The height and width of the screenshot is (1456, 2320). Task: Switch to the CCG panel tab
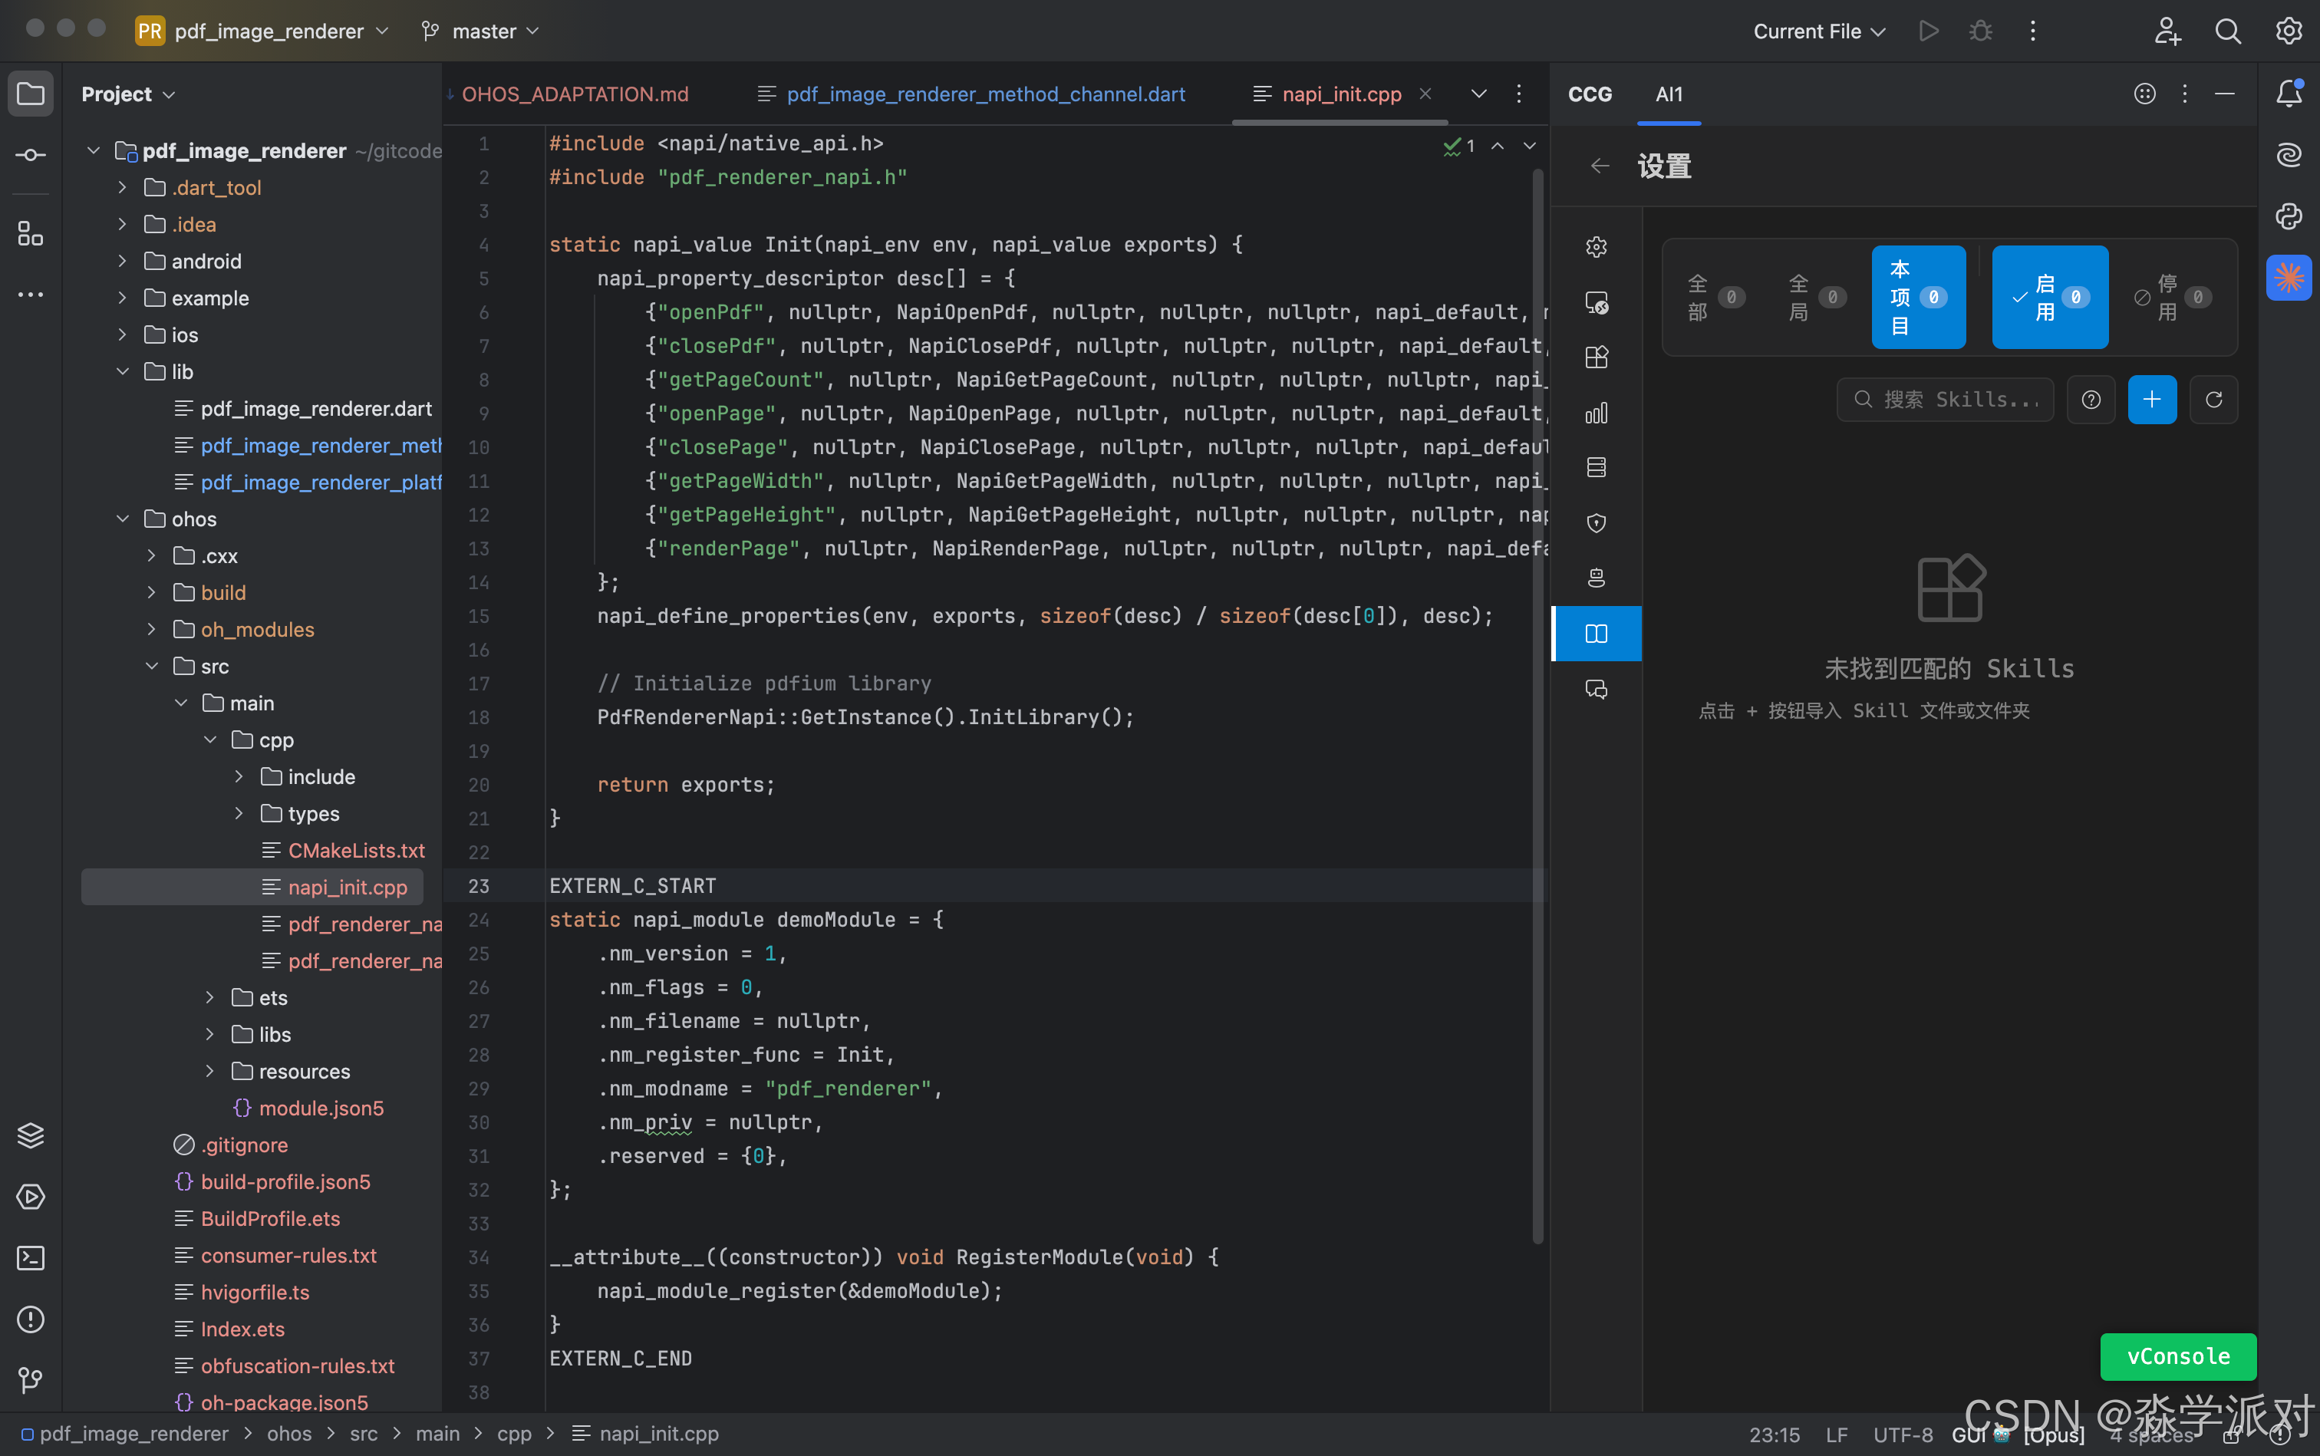click(1589, 94)
